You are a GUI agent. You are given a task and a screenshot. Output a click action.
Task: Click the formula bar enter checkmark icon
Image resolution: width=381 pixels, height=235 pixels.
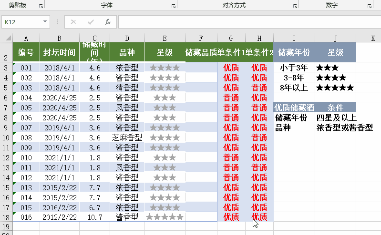coord(91,22)
